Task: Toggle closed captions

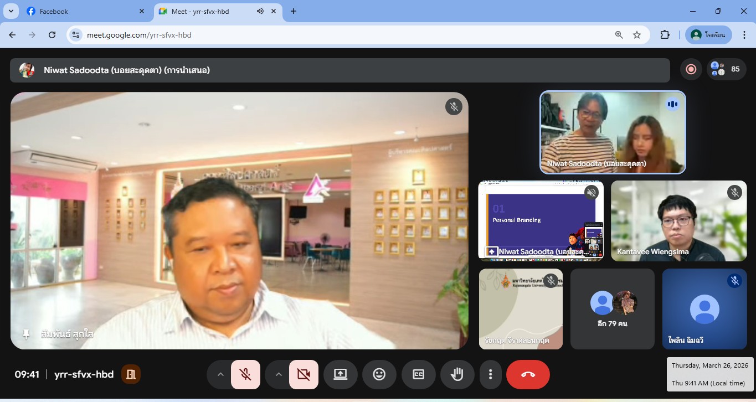Action: coord(418,374)
